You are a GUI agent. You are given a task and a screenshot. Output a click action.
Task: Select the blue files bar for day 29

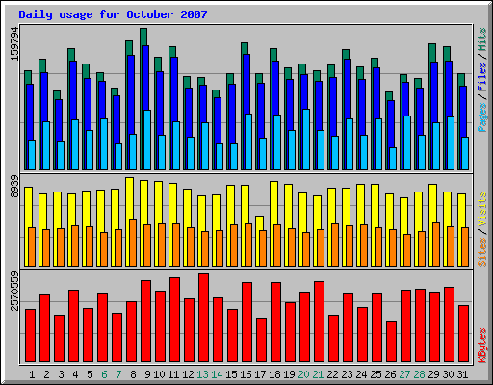(x=434, y=92)
